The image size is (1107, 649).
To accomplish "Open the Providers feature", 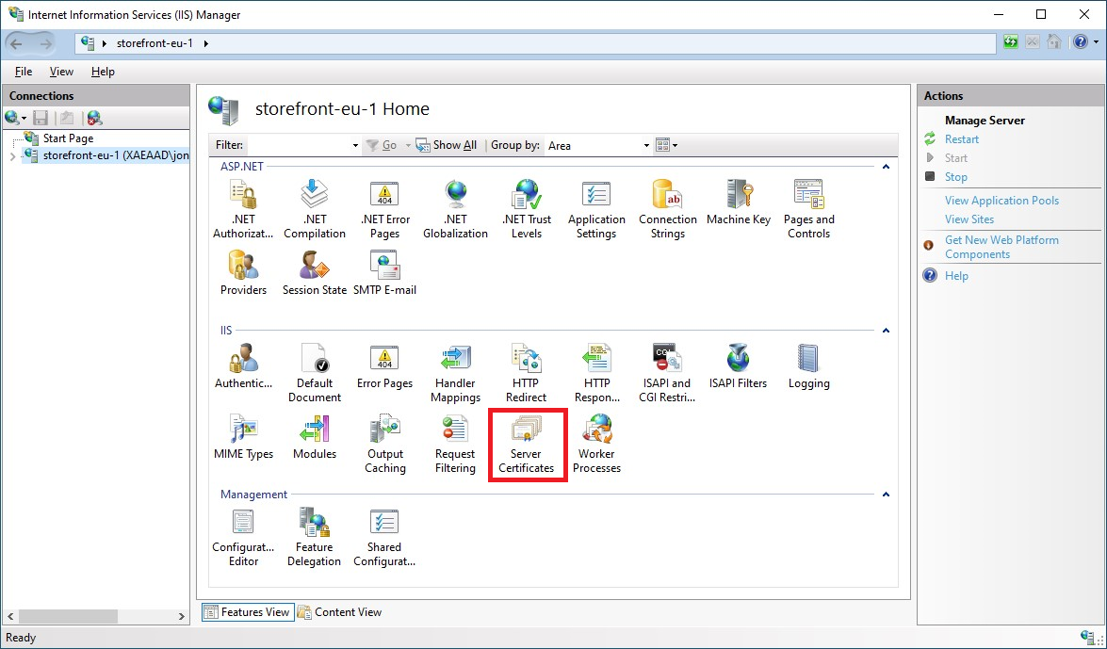I will (x=244, y=272).
